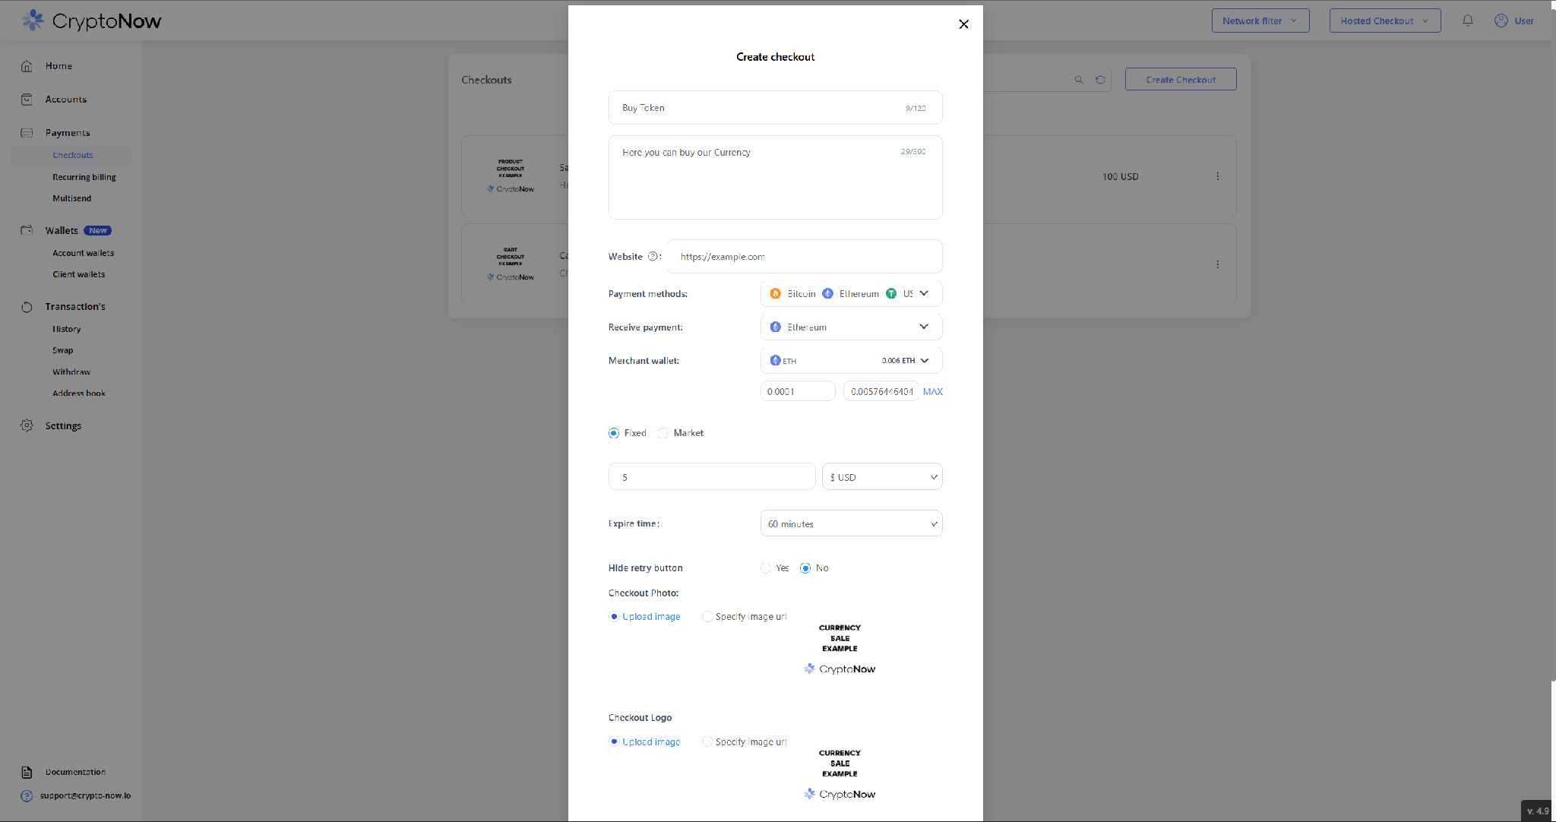Open transaction History in sidebar
Viewport: 1556px width, 822px height.
[67, 329]
